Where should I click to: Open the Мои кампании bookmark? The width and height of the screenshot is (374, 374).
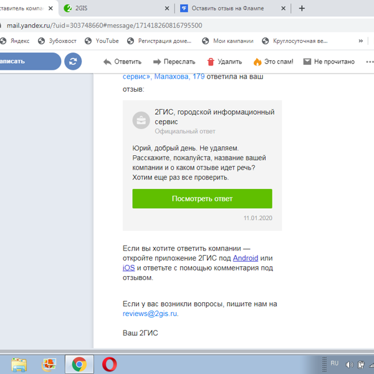tap(228, 41)
